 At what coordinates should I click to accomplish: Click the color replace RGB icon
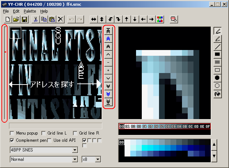click(x=160, y=19)
